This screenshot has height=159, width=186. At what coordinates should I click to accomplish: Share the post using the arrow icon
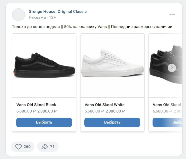(45, 147)
